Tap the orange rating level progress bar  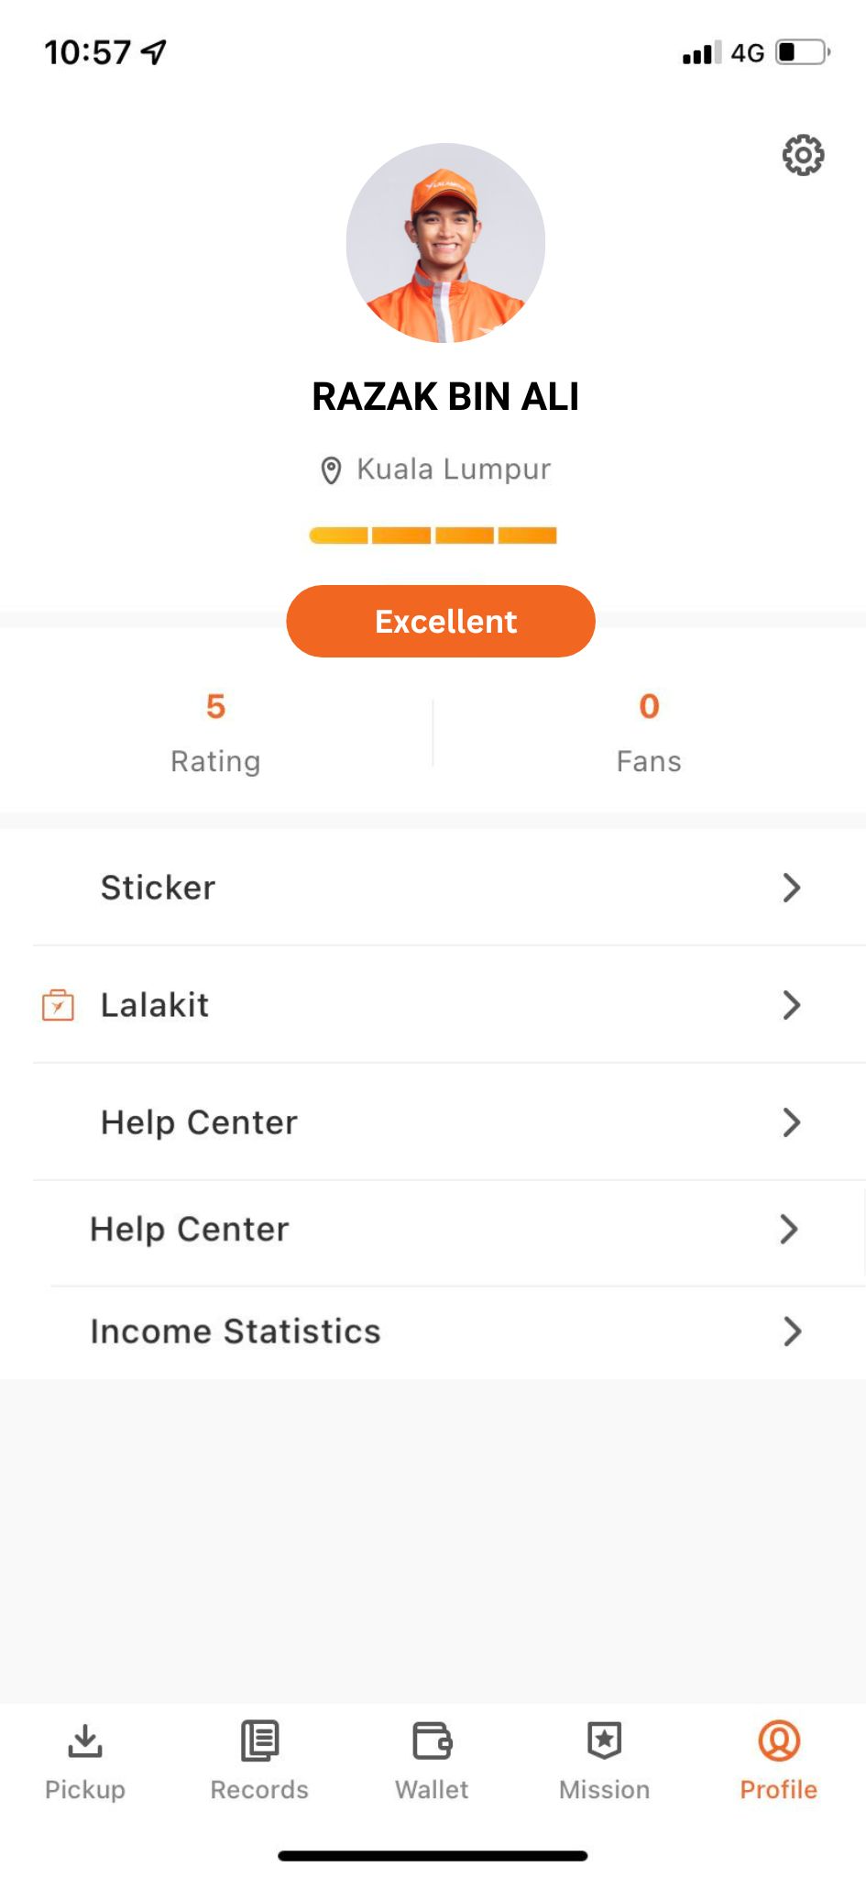pos(433,536)
